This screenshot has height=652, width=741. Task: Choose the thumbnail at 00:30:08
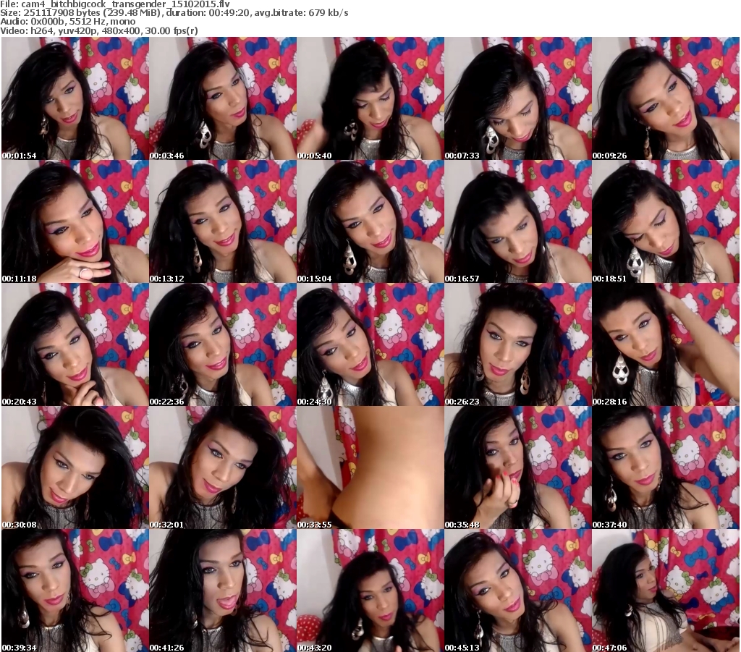click(x=75, y=467)
